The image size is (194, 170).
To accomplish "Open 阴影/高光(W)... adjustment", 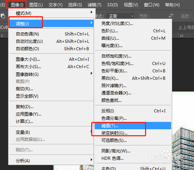I will coord(133,151).
